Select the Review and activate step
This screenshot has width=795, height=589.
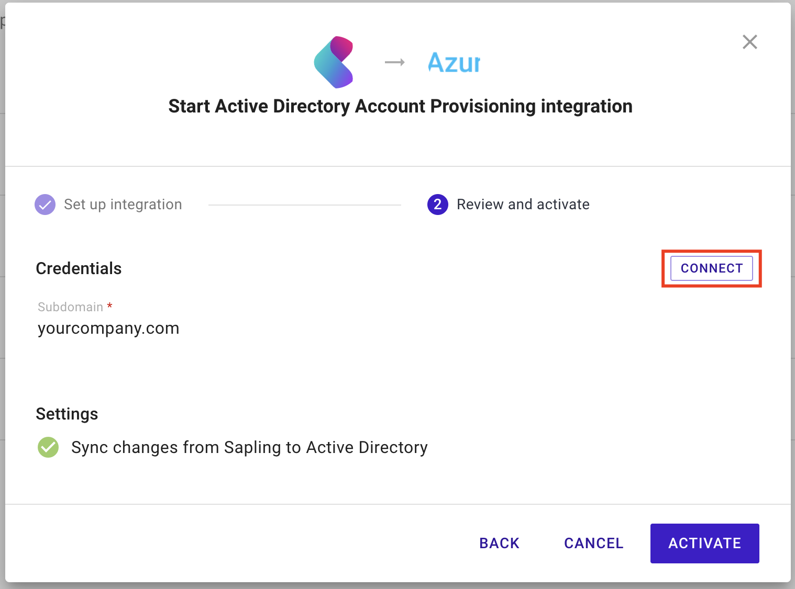click(523, 205)
